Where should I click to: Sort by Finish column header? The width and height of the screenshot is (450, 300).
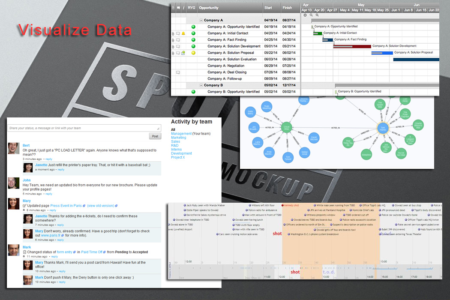[287, 8]
